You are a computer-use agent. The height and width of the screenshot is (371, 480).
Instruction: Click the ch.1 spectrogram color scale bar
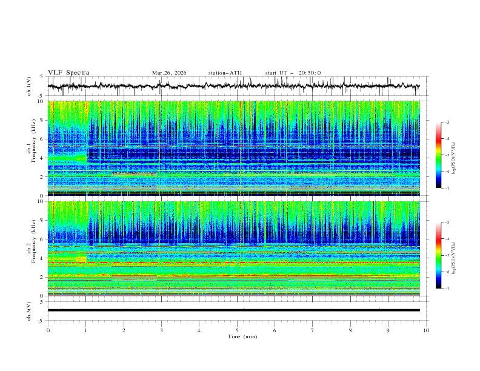pos(438,155)
